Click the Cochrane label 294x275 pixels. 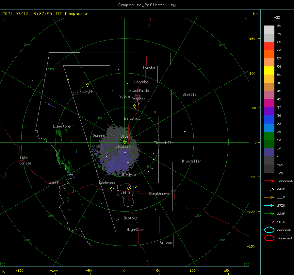tap(107, 183)
